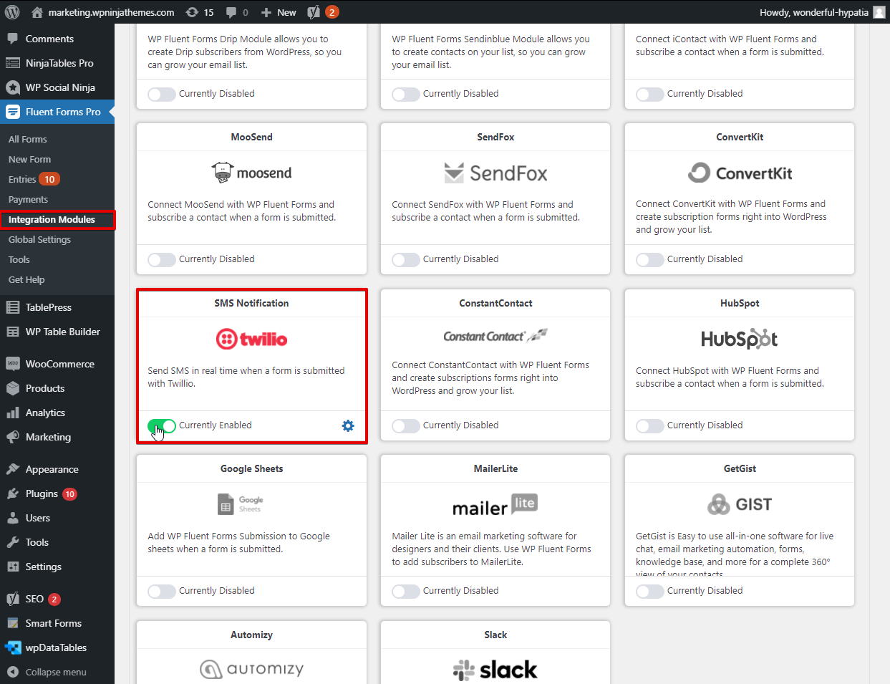Screen dimensions: 890x684
Task: Disable the SMS Notification Twilio toggle
Action: point(161,425)
